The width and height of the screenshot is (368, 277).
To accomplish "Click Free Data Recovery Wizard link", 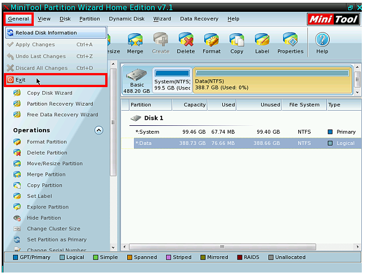I will point(62,115).
